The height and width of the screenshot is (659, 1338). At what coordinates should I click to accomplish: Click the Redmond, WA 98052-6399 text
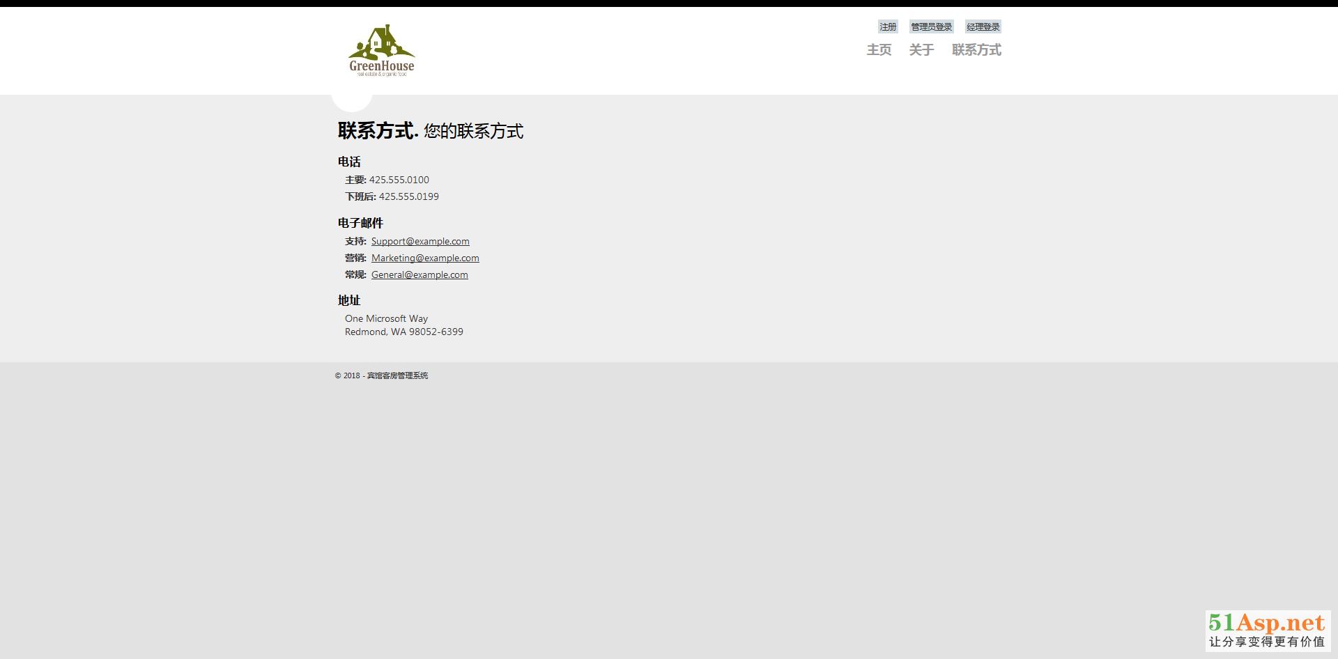click(403, 332)
